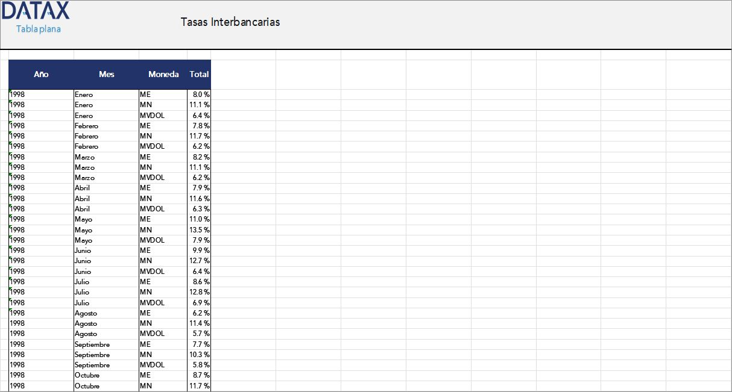Viewport: 732px width, 392px height.
Task: Select the 7.7 % total cell
Action: [x=201, y=344]
